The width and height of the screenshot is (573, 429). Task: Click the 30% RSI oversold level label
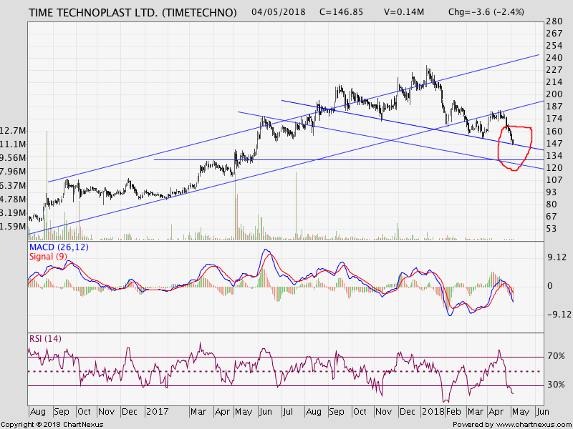(x=556, y=385)
